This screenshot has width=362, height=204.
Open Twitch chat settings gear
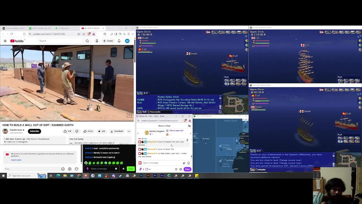point(181,169)
